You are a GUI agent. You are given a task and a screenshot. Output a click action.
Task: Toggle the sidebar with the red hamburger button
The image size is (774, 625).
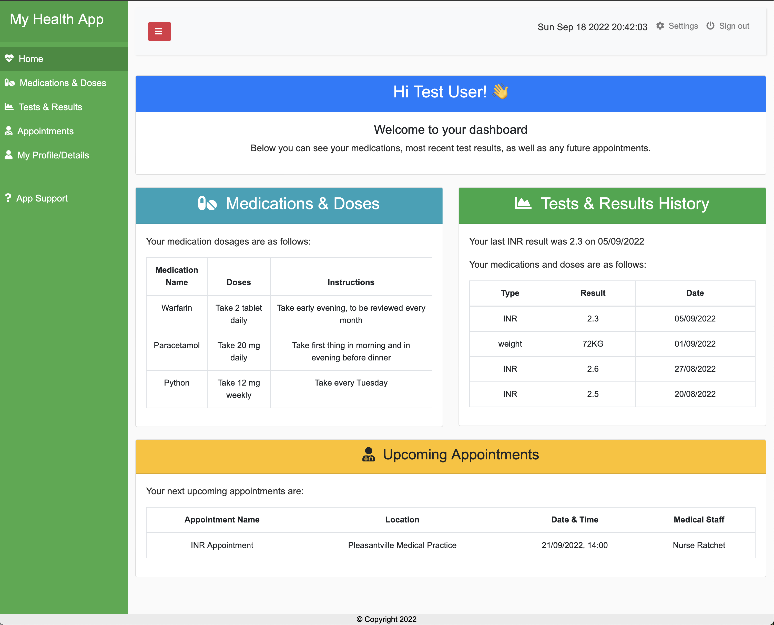tap(159, 32)
